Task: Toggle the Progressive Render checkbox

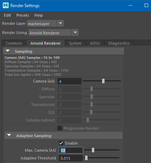Action: tap(60, 128)
